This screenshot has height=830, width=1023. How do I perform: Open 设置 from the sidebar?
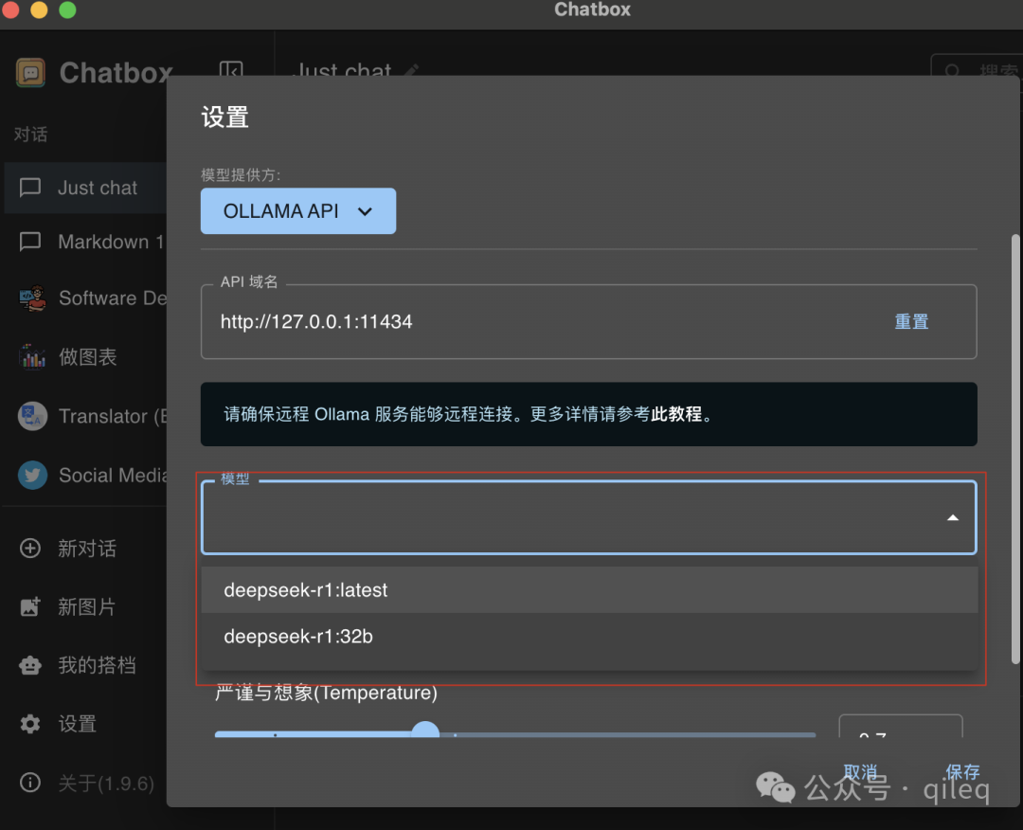coord(86,724)
